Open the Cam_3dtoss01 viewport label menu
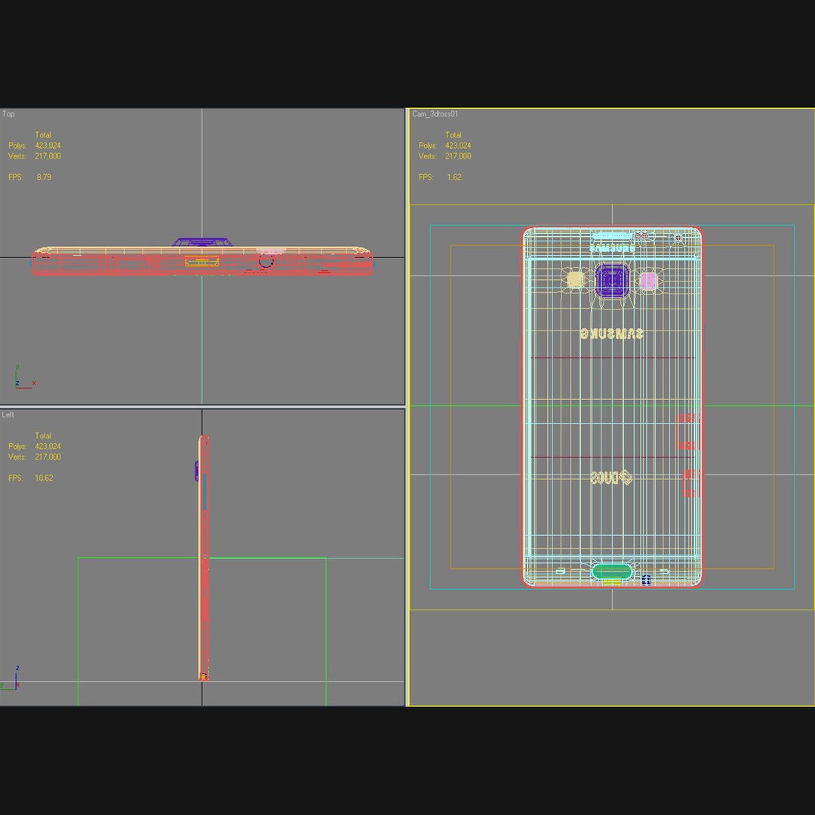 click(x=435, y=114)
